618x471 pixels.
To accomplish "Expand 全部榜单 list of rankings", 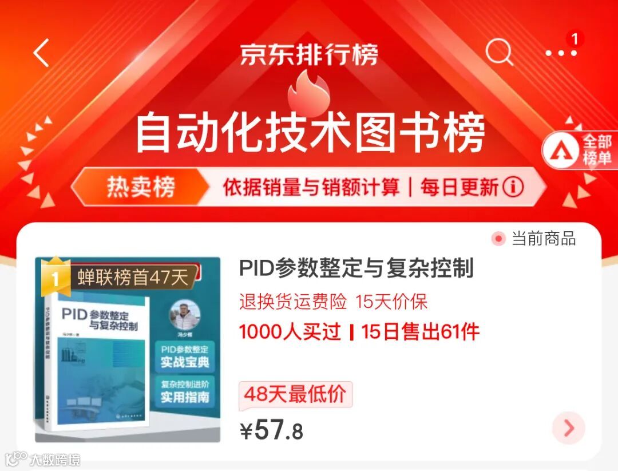I will 580,150.
